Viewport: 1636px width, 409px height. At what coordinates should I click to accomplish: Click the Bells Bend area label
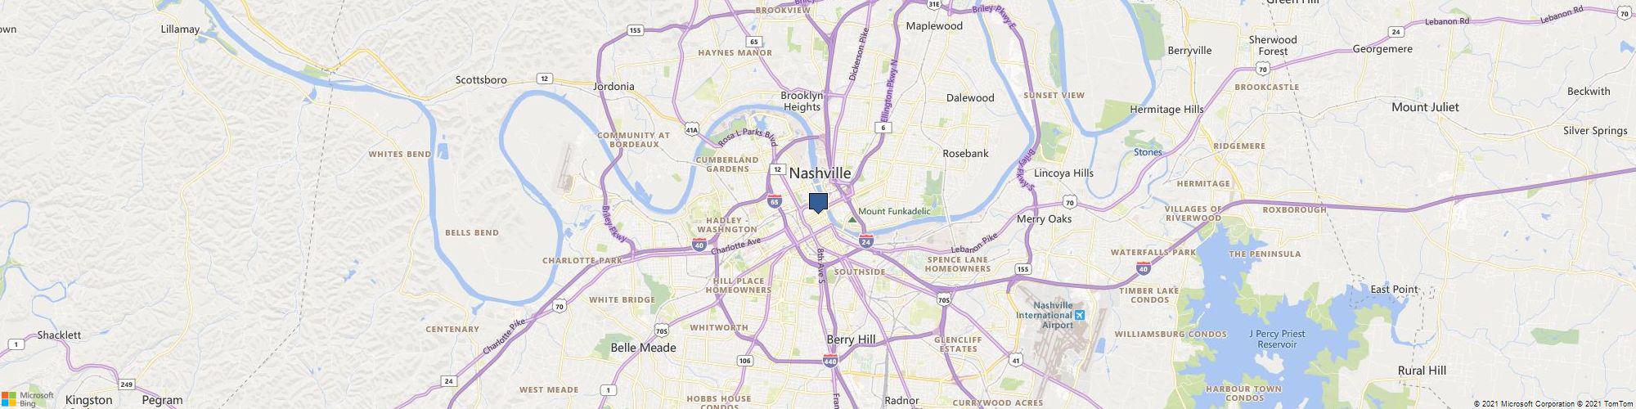click(x=472, y=232)
